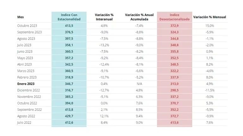Click the "Diciembre 2022" month cell

pos(28,90)
